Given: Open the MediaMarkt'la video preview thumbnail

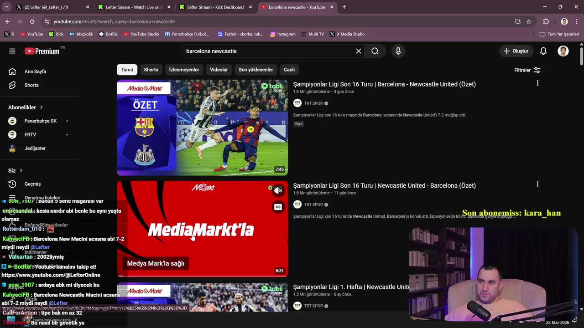Looking at the screenshot, I should 202,229.
